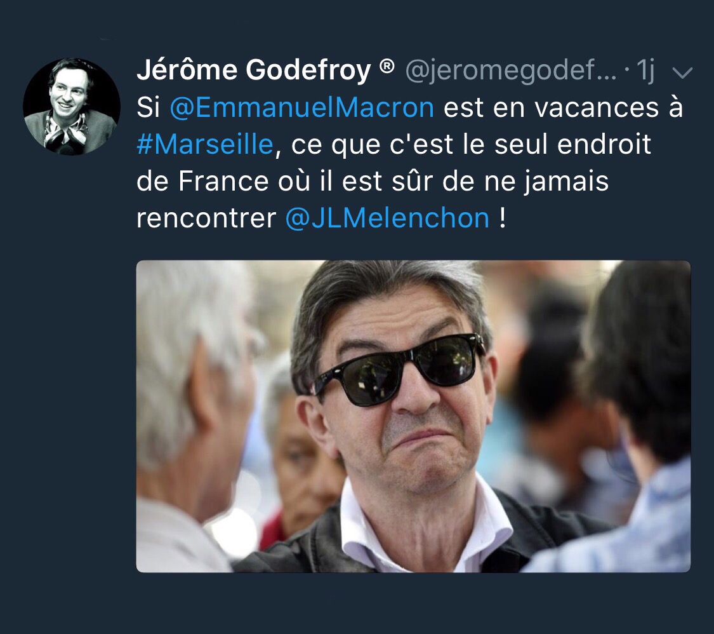This screenshot has height=634, width=714.
Task: Open the @EmmanuelMacron mention
Action: pyautogui.click(x=302, y=108)
